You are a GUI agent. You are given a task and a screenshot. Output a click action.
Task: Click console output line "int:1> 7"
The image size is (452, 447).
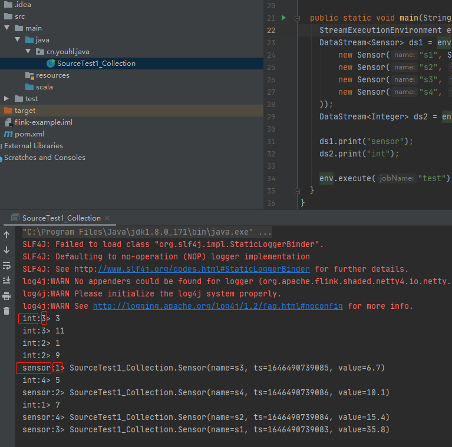click(41, 405)
